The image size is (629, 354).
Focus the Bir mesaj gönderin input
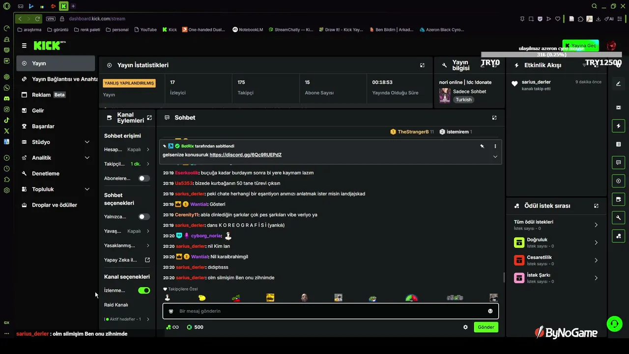[x=331, y=311]
